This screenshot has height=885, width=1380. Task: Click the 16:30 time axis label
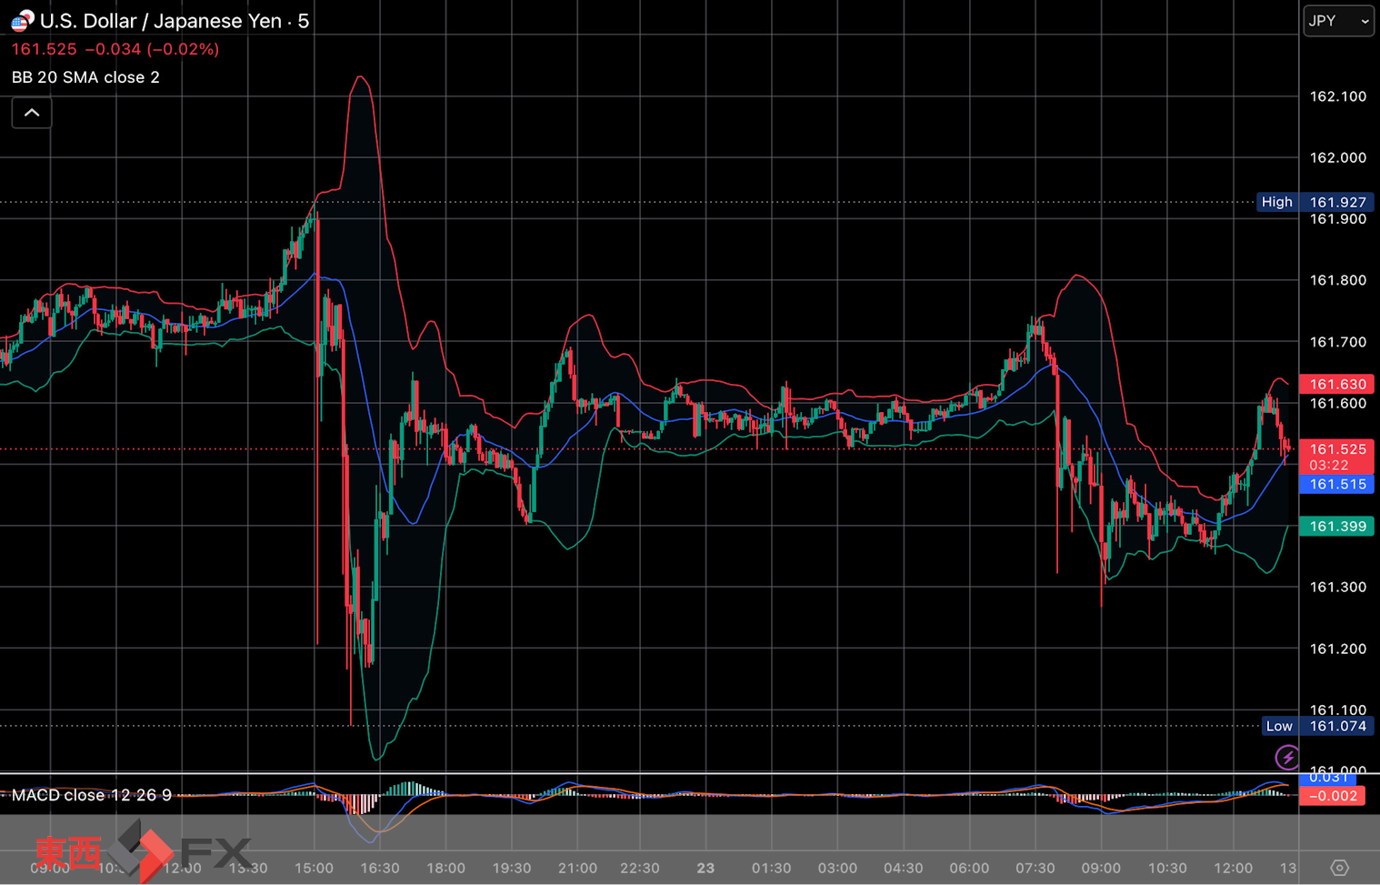(x=379, y=868)
